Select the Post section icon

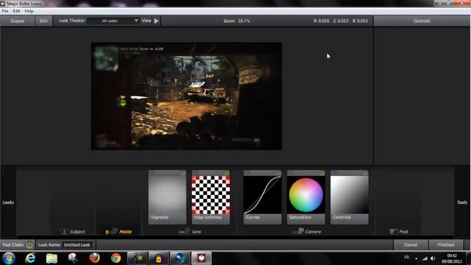click(393, 231)
